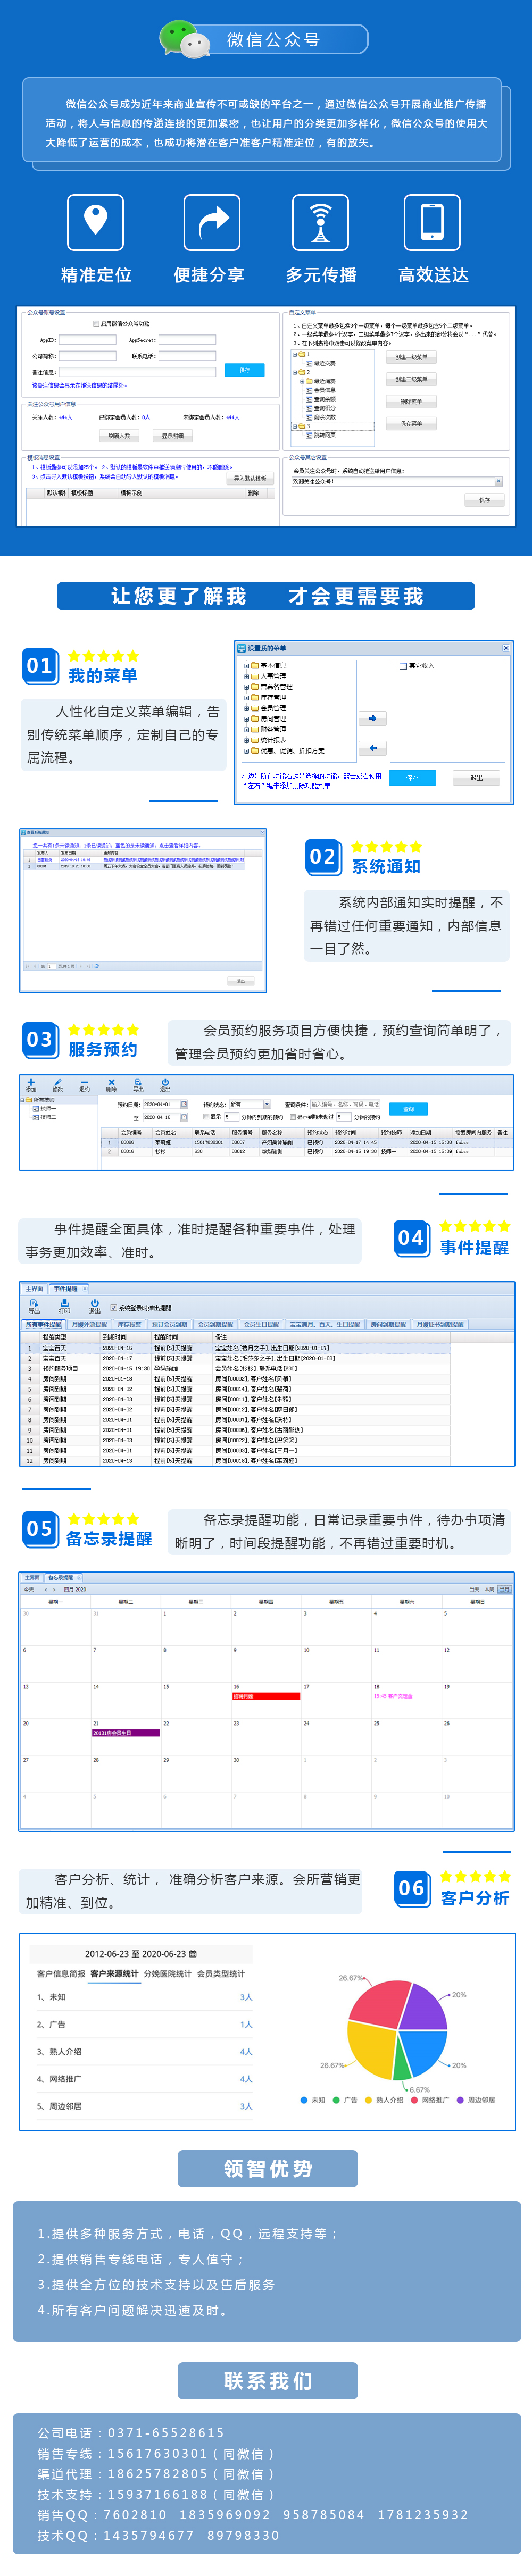Click the right arrow in menu settings dialog
Screen dimensions: 532x2576
[x=372, y=718]
